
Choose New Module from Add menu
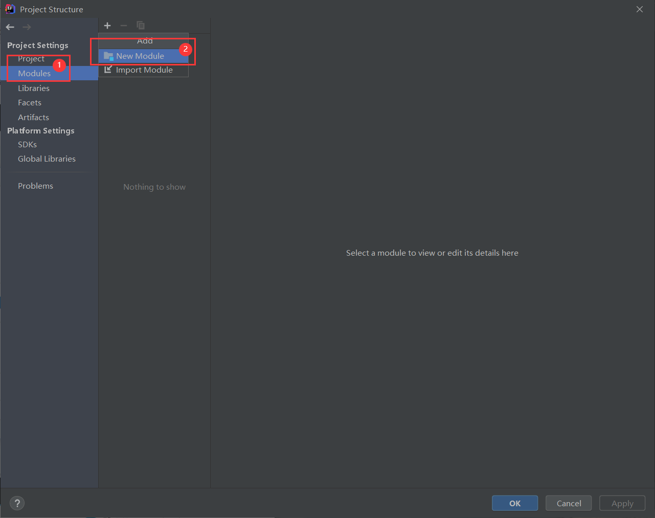143,56
